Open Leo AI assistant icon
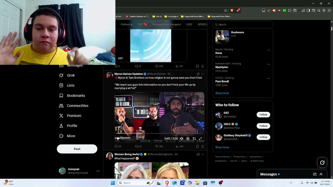333x187 pixels. pos(319,10)
